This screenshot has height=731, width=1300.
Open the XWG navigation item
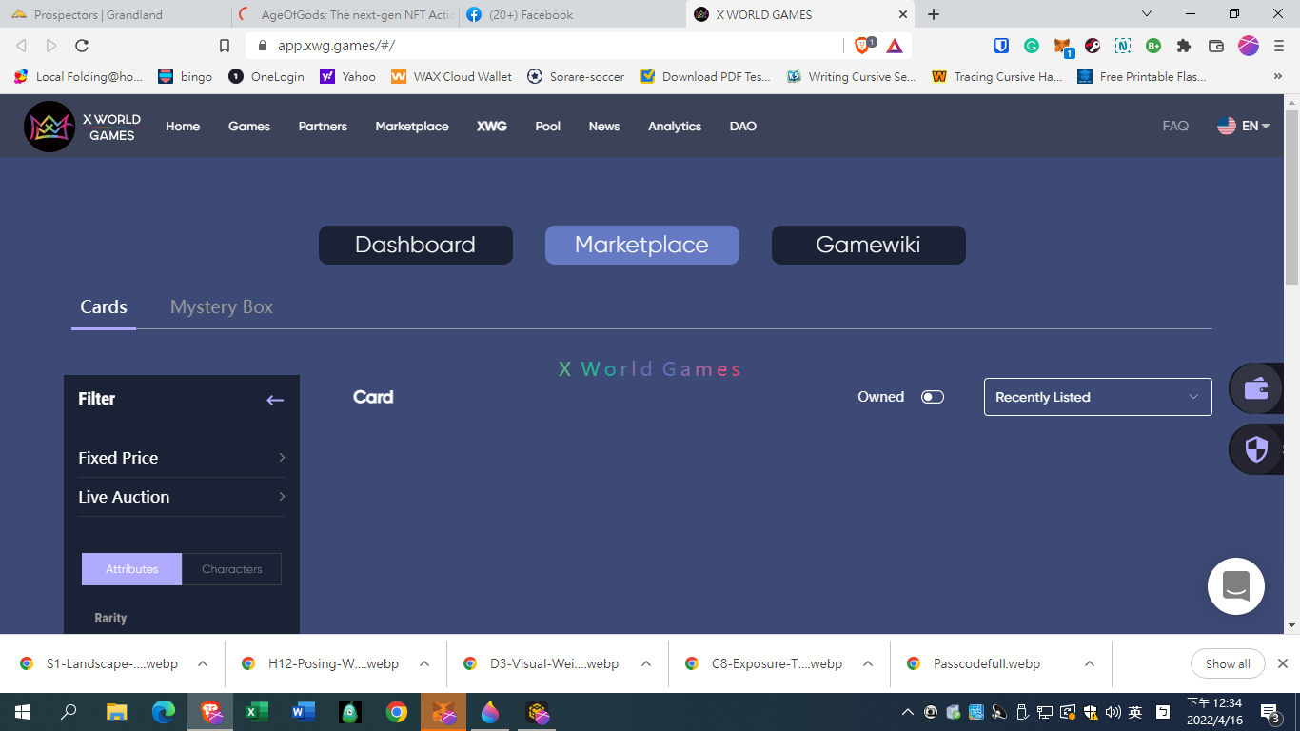[x=492, y=126]
